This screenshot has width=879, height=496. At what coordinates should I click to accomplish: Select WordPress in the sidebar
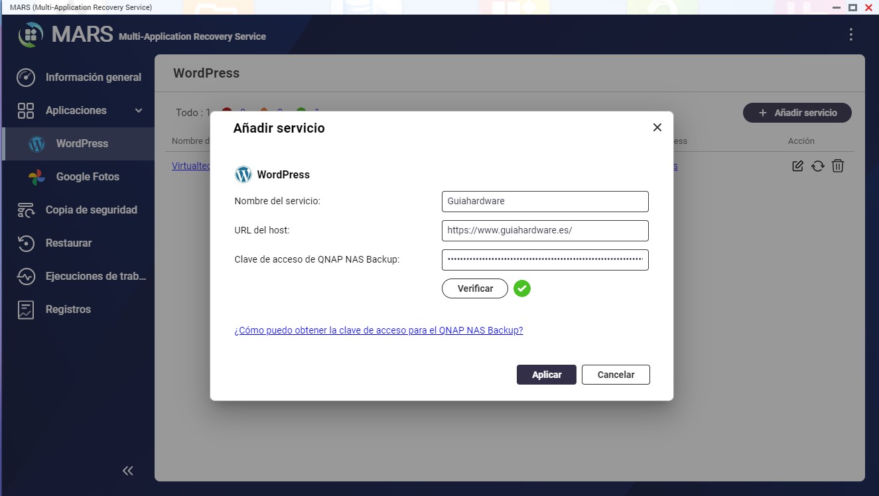(78, 143)
